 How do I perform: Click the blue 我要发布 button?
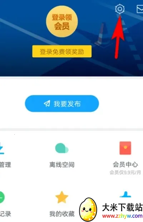pos(62,103)
